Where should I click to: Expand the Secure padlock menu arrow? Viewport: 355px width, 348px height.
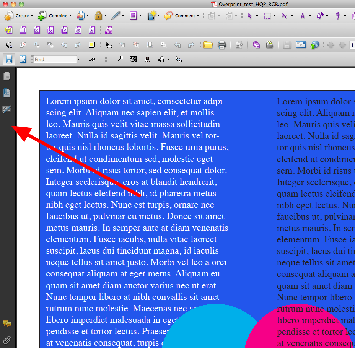point(106,16)
